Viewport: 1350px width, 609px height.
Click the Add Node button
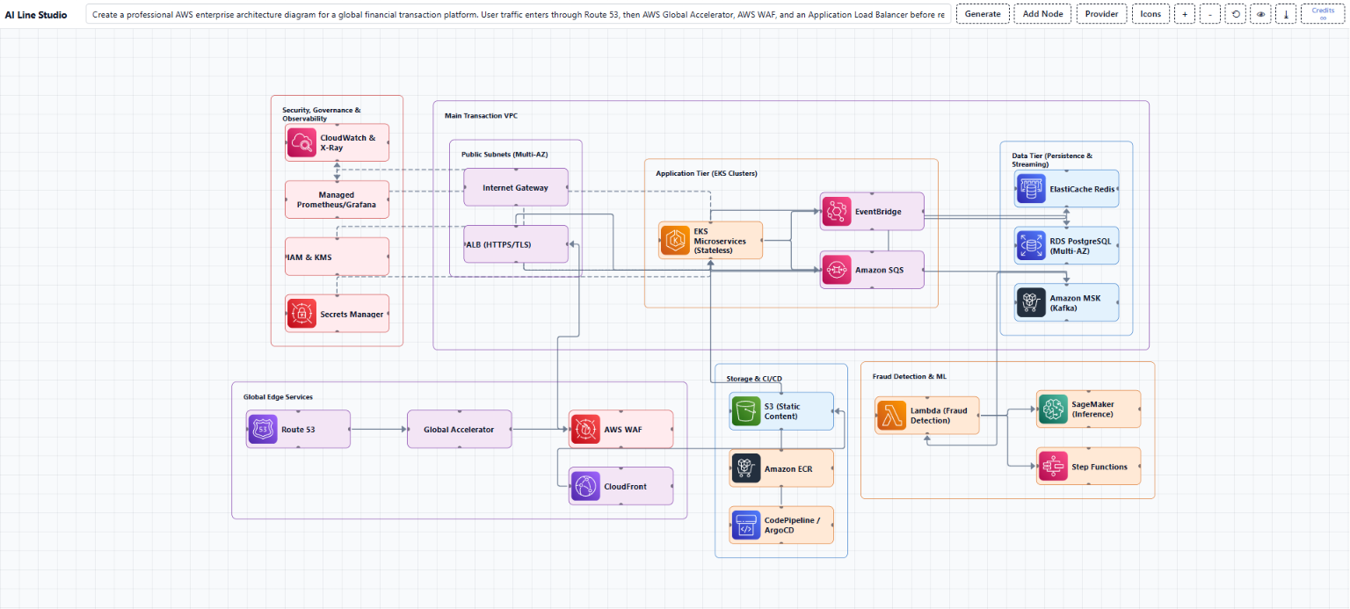point(1042,14)
